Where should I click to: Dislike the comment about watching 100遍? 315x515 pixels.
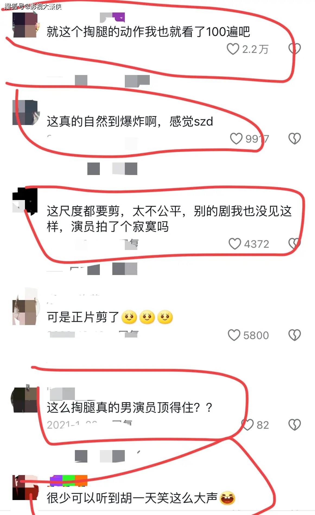point(294,49)
